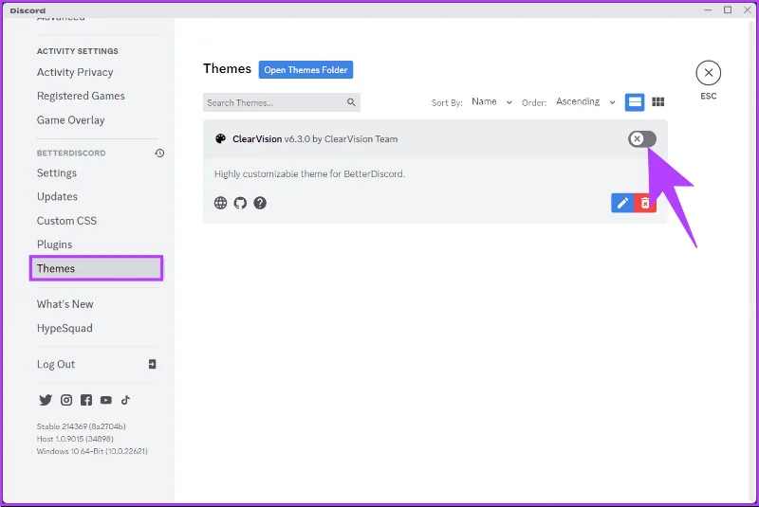Open the Sort By Name dropdown

point(491,102)
